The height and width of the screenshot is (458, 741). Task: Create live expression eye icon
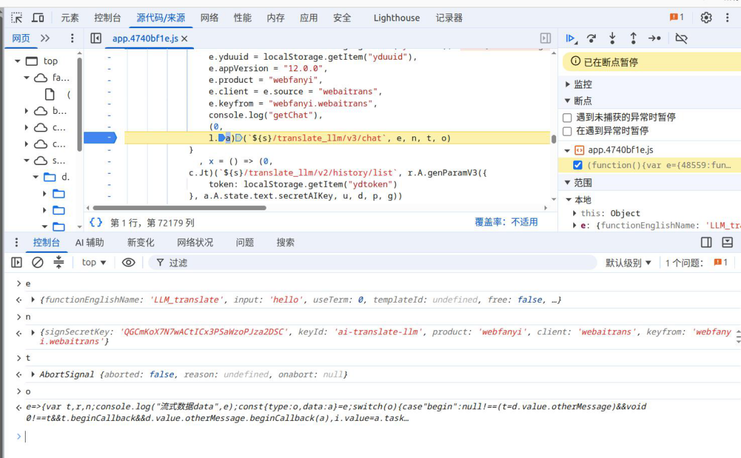pos(128,262)
